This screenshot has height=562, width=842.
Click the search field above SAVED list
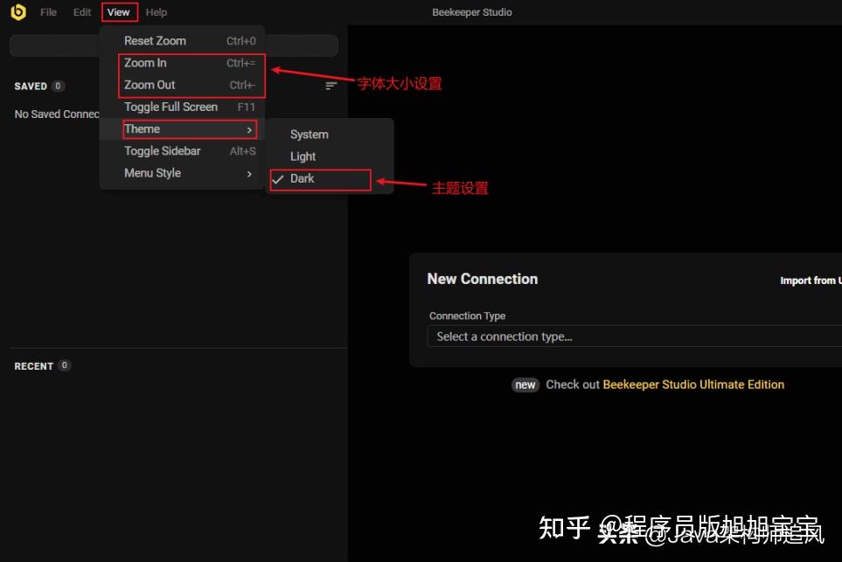point(174,45)
